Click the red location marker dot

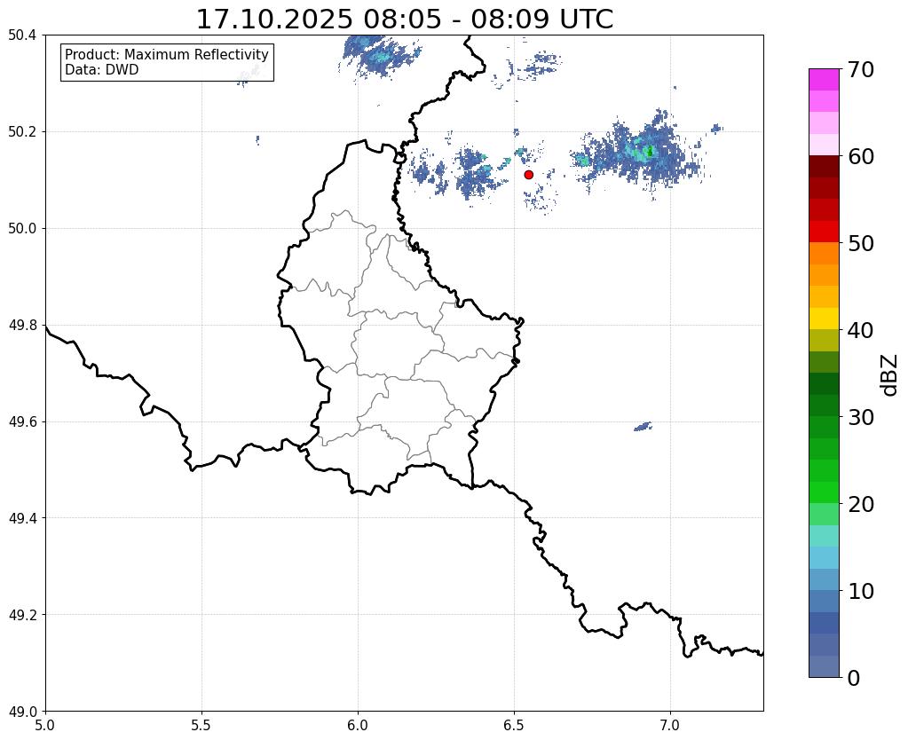click(528, 175)
